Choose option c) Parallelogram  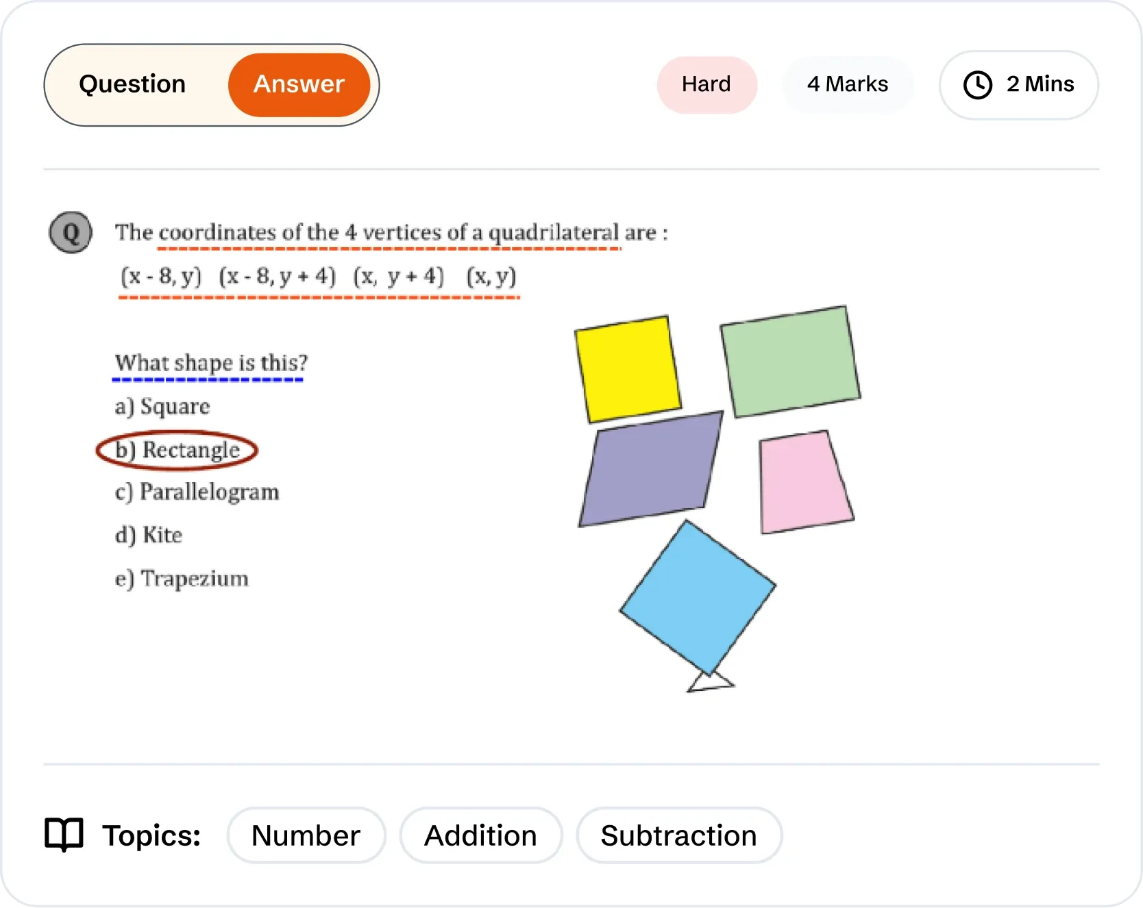[x=197, y=492]
